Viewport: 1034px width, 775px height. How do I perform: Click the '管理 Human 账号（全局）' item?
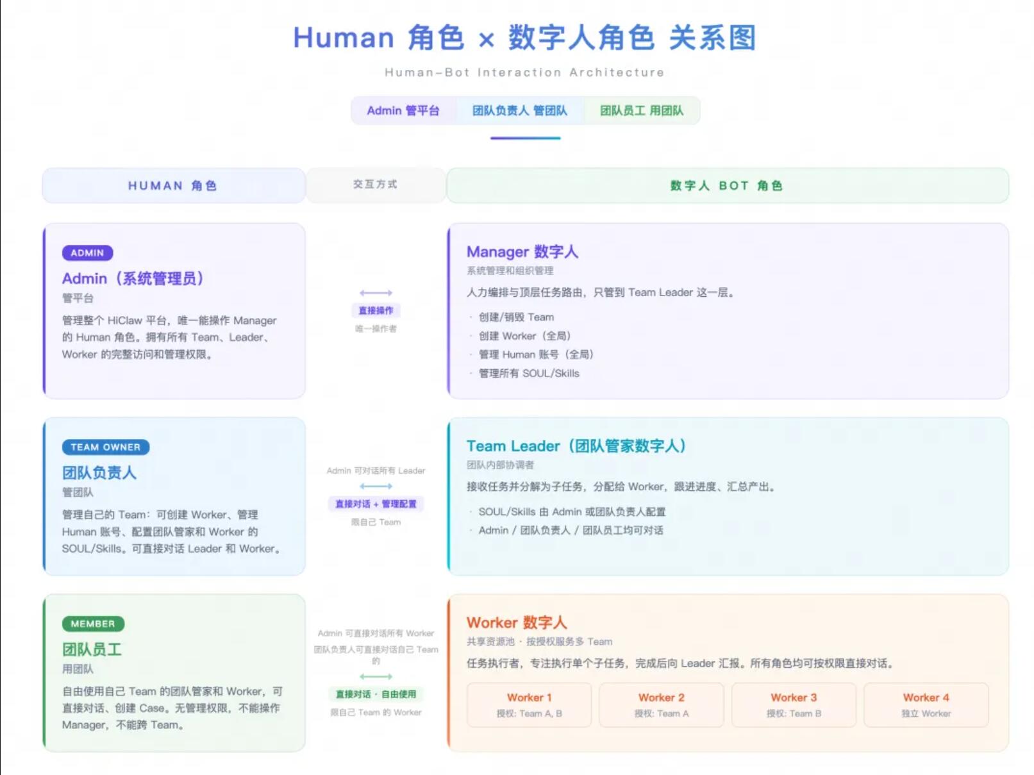click(x=536, y=354)
